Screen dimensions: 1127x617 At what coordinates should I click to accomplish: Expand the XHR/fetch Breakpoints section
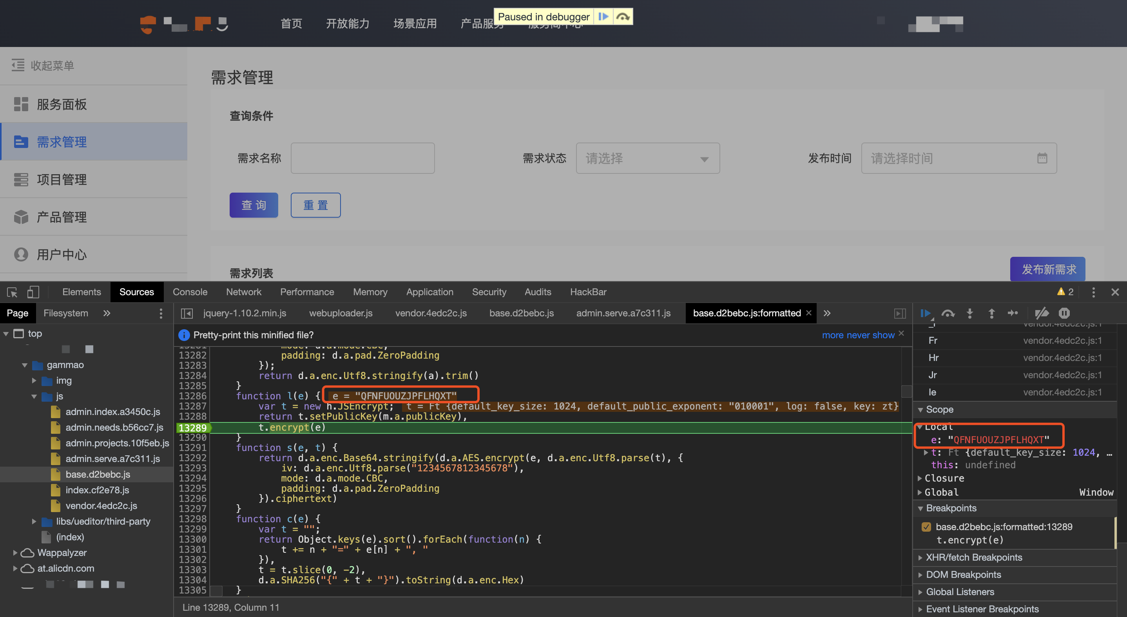click(x=974, y=557)
